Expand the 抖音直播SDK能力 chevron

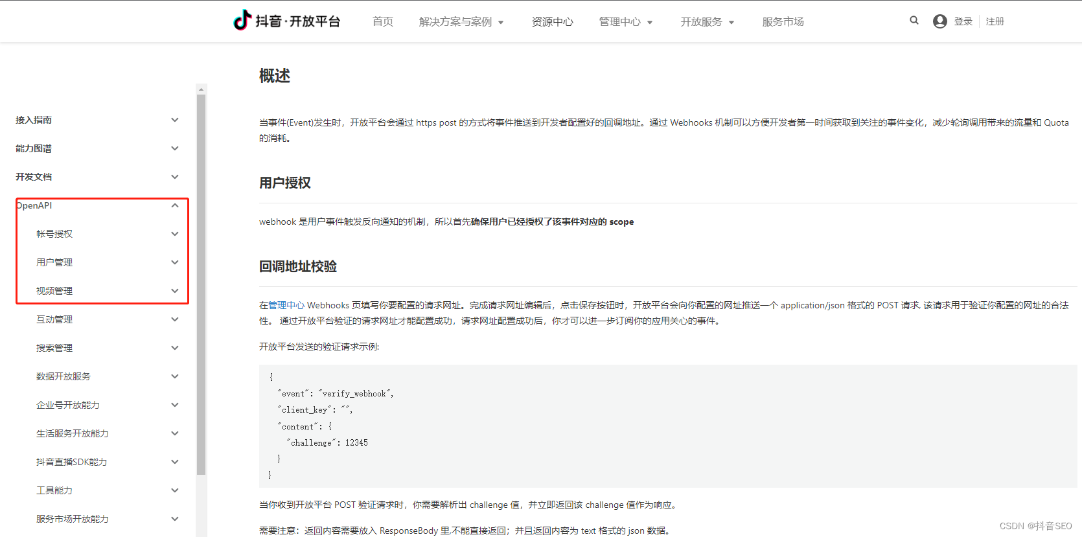point(175,462)
